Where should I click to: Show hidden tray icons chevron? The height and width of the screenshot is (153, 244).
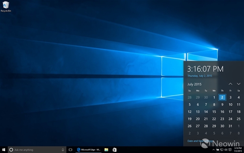click(x=213, y=150)
